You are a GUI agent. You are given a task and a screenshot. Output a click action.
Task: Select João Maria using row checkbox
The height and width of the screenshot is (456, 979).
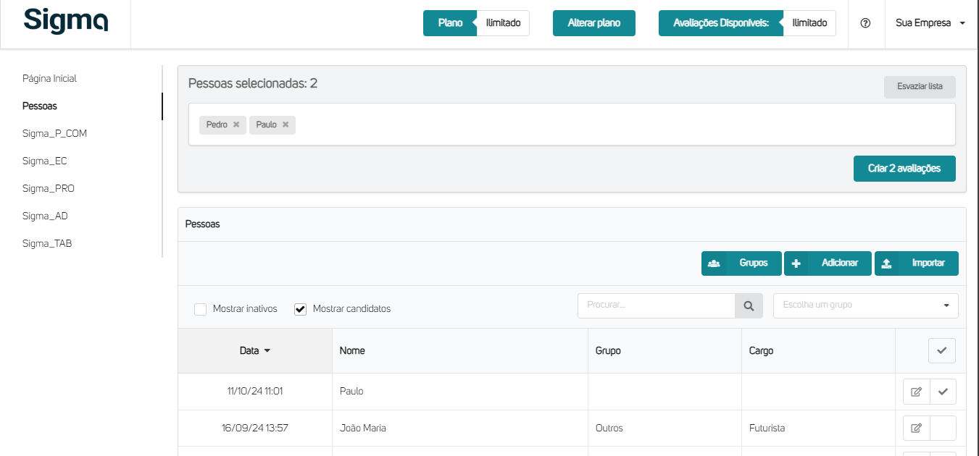coord(943,428)
